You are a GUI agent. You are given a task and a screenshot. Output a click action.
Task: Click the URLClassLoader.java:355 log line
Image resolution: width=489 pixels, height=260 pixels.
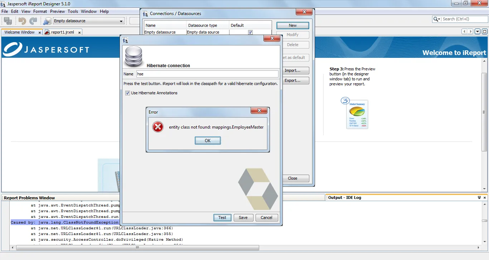[x=102, y=234]
